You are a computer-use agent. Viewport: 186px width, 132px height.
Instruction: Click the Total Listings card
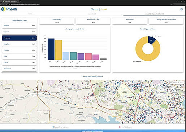(x=57, y=21)
